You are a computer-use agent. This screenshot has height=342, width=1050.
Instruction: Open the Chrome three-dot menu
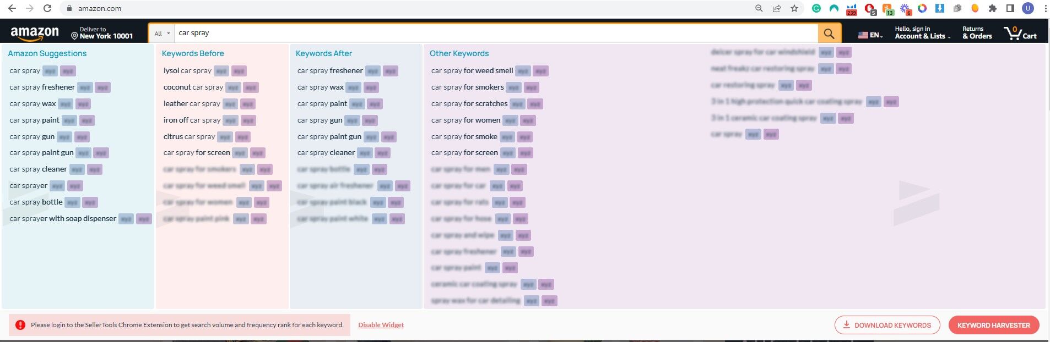(1045, 8)
